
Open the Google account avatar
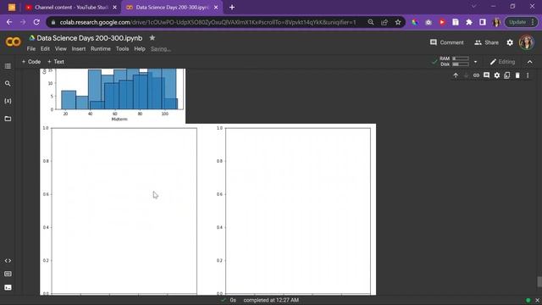(x=527, y=42)
